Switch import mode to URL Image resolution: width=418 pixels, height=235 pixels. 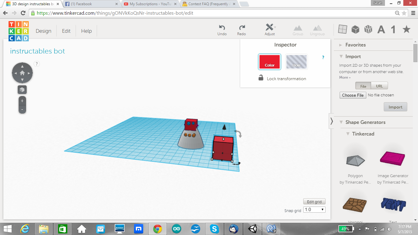pos(379,86)
